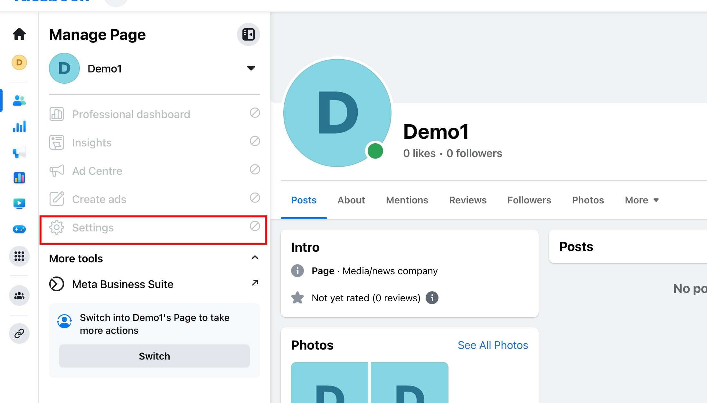Click the link chain icon in left rail
This screenshot has width=707, height=403.
coord(19,333)
